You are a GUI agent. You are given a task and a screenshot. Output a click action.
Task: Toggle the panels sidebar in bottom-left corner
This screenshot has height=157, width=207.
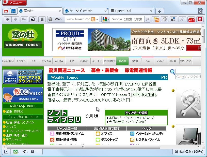(x=6, y=152)
